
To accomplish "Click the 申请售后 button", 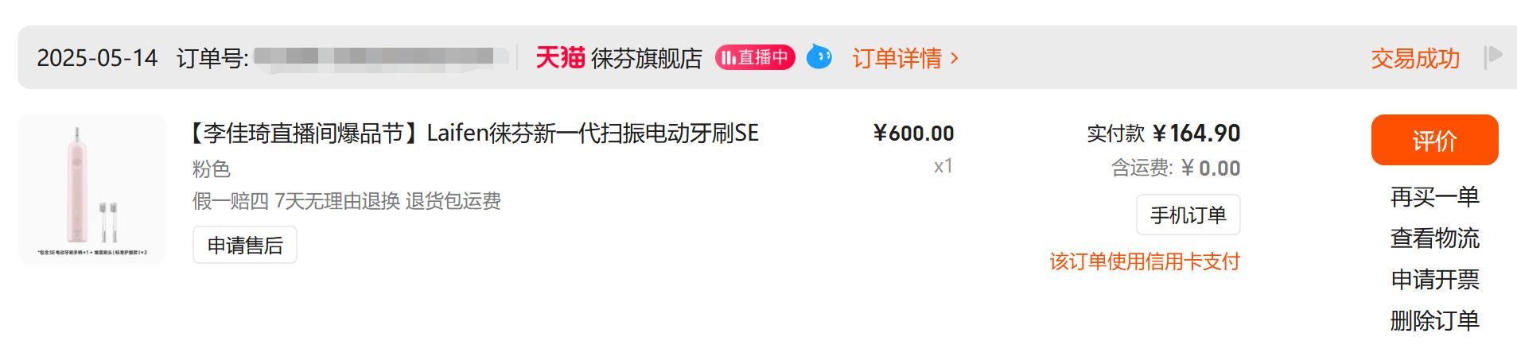I will point(245,246).
